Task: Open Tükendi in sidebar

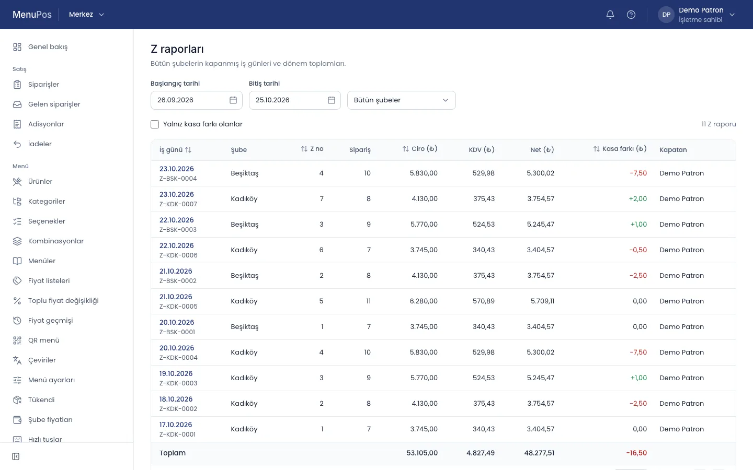Action: coord(67,400)
